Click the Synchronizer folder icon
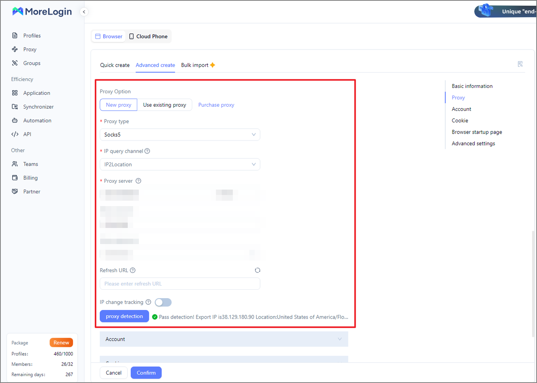 (x=15, y=107)
